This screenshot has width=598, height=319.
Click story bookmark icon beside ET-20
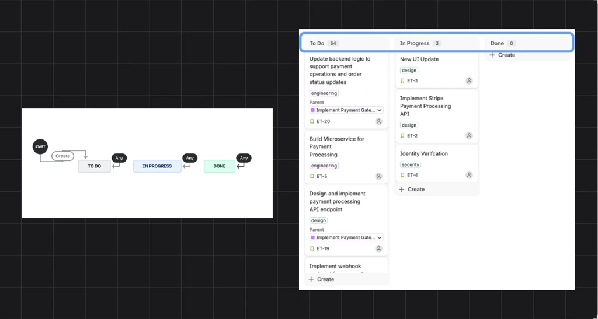(312, 121)
